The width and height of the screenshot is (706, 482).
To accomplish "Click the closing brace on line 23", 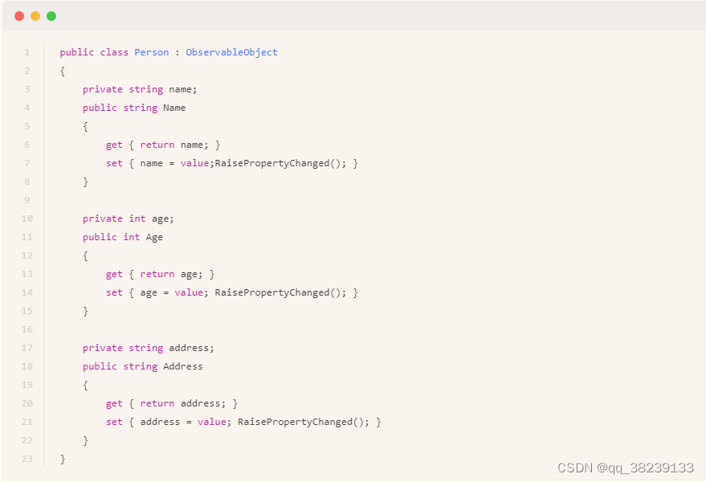I will (x=63, y=459).
